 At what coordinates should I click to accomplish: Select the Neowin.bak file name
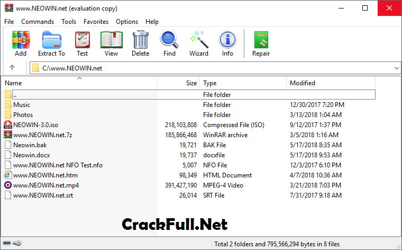point(30,145)
